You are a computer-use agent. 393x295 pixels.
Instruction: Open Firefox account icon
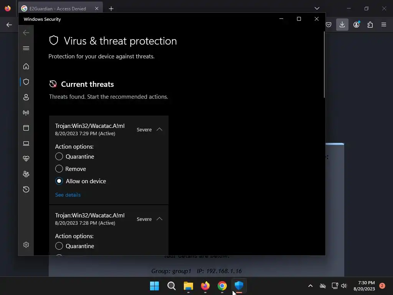(x=357, y=25)
